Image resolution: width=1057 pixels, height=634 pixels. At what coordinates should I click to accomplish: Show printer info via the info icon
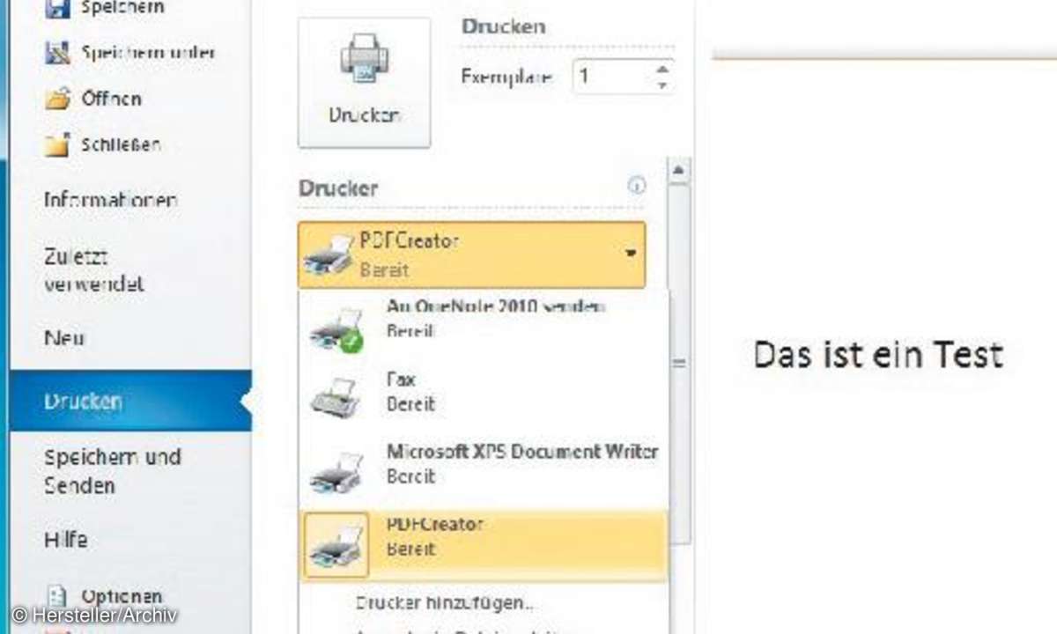click(x=636, y=186)
